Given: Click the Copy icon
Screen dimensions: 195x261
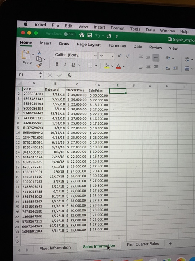Looking at the screenshot, I should (39, 59).
